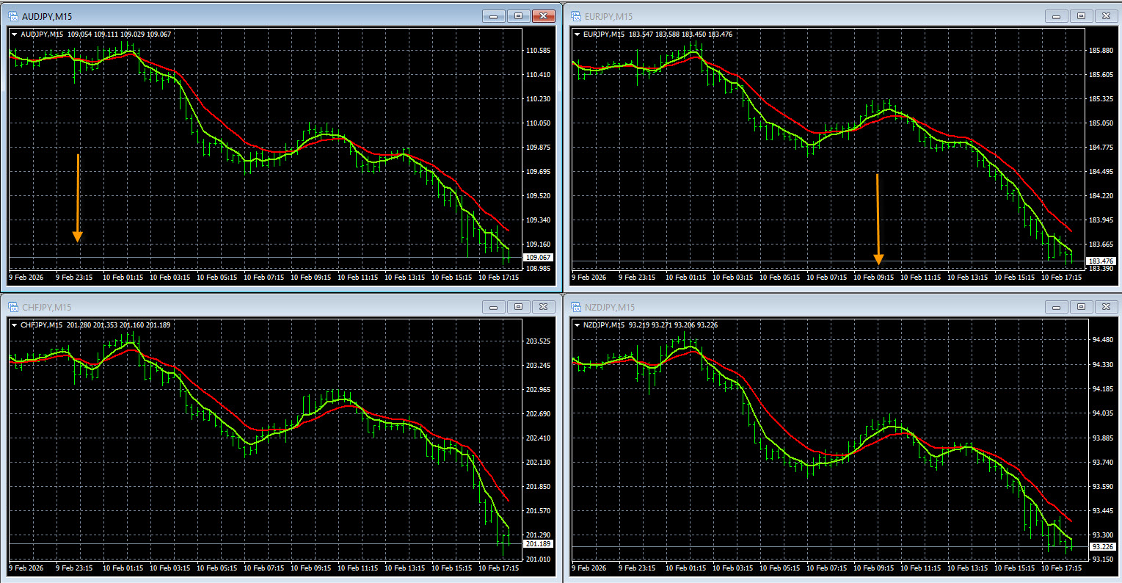Maximize the AUDJPY chart window
The height and width of the screenshot is (583, 1122).
click(x=518, y=16)
